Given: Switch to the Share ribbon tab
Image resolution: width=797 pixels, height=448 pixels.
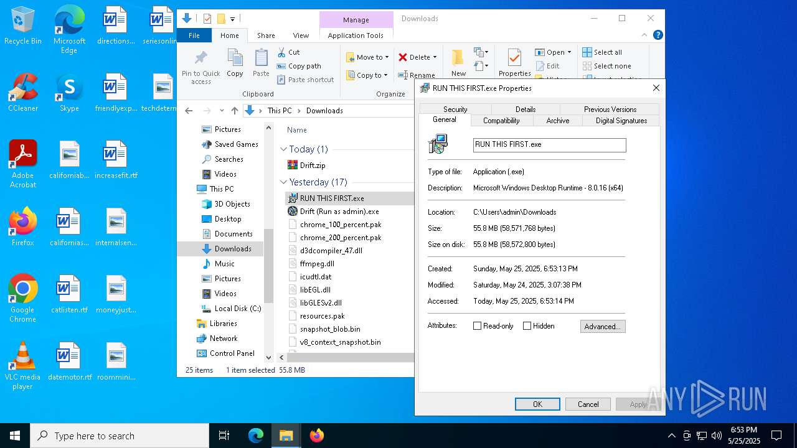Looking at the screenshot, I should coord(266,35).
